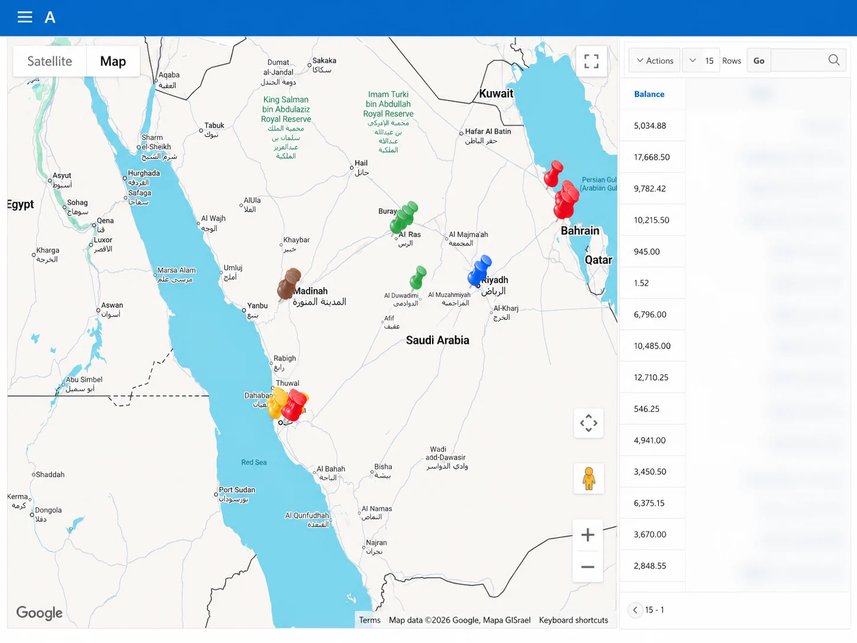Open the rows per page dropdown
The image size is (857, 643).
point(701,60)
